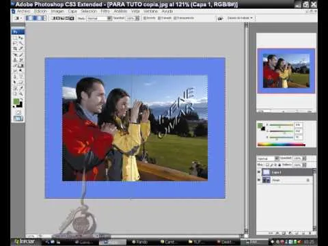Screen dimensions: 328x246
Task: Switch to the Fondo taskbar window
Action: point(140,242)
